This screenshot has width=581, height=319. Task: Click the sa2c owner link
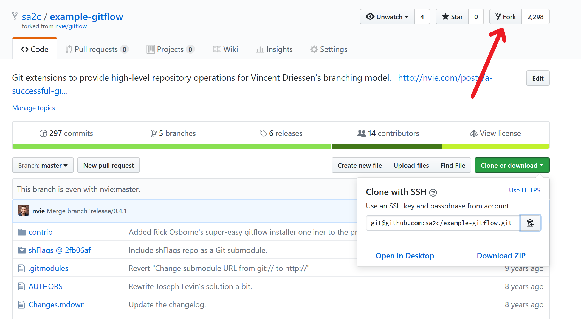32,17
